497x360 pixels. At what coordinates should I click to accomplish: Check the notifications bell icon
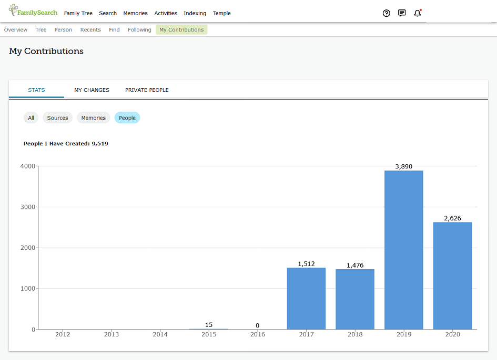coord(418,13)
